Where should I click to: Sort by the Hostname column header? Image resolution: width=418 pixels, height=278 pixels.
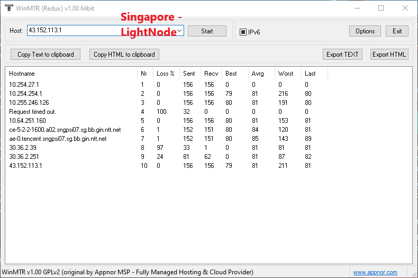tap(71, 74)
